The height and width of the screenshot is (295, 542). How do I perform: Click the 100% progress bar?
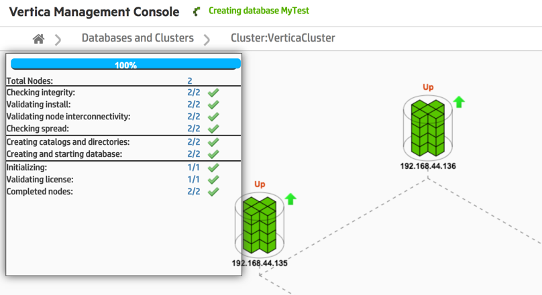[x=125, y=65]
